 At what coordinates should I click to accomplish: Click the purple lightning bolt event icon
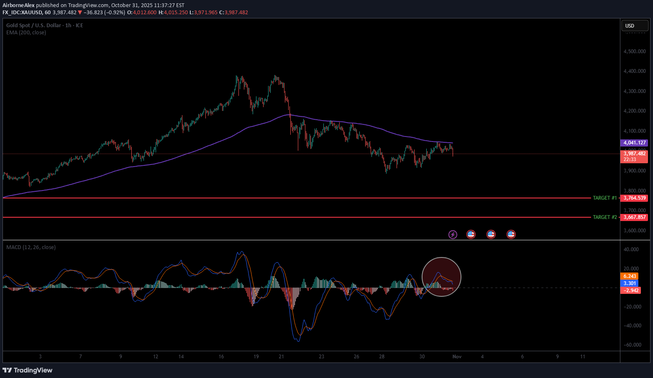click(453, 234)
